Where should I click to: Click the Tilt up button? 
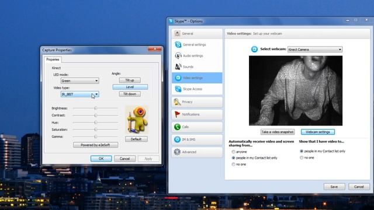click(130, 80)
